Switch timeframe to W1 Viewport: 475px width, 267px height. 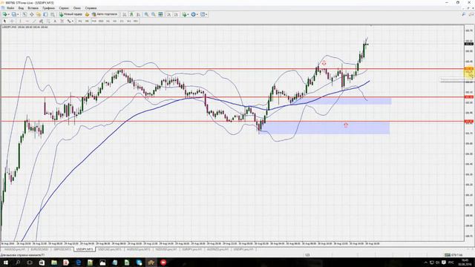pyautogui.click(x=128, y=21)
